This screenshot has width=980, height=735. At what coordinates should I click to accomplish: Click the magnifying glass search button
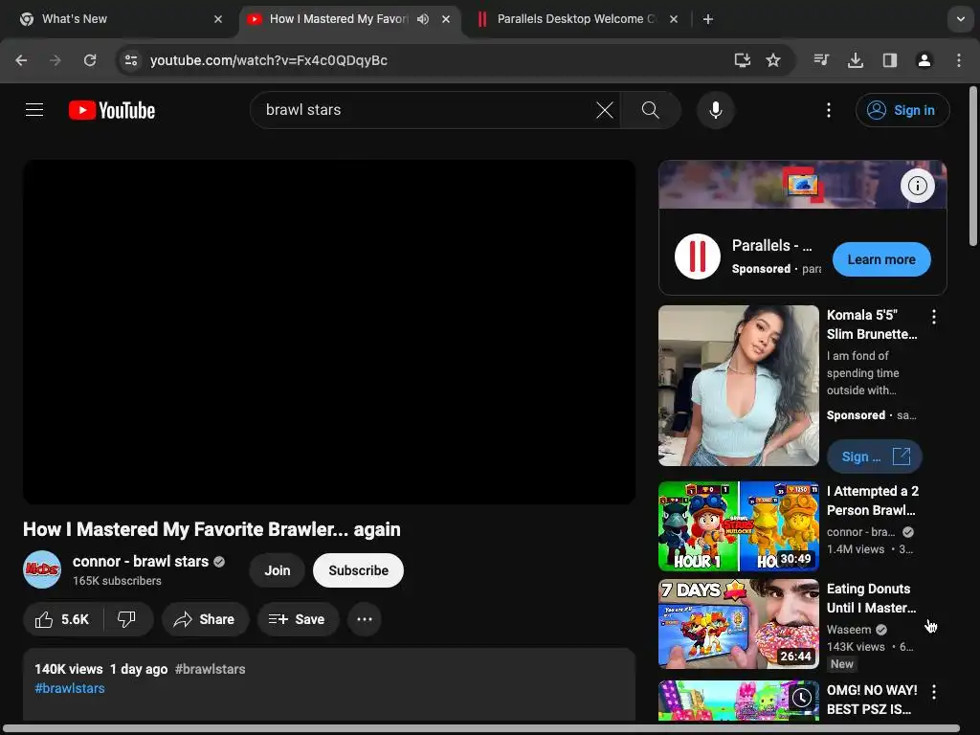click(651, 110)
